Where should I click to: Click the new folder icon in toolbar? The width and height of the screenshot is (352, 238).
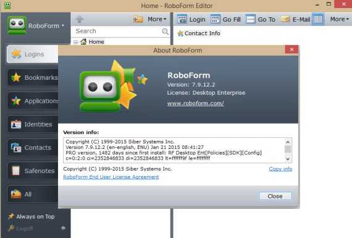pyautogui.click(x=138, y=19)
